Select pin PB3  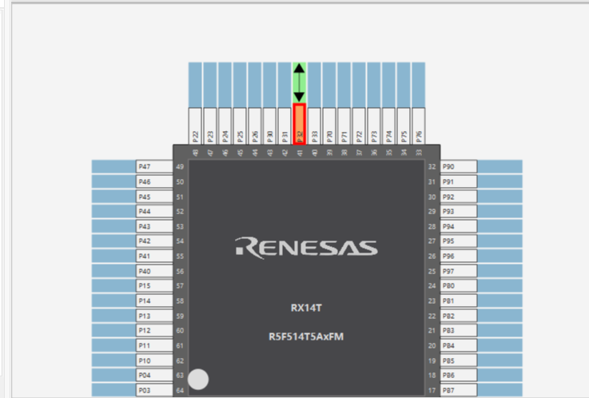tap(459, 330)
